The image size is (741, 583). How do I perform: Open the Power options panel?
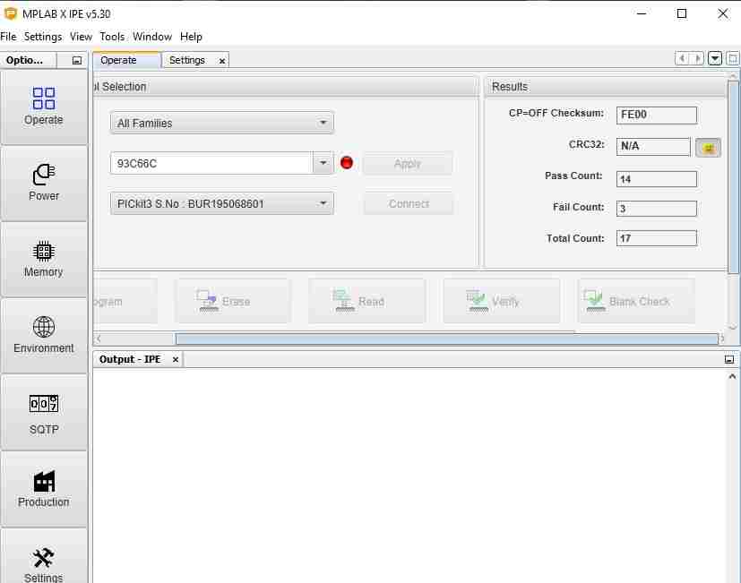click(x=44, y=184)
